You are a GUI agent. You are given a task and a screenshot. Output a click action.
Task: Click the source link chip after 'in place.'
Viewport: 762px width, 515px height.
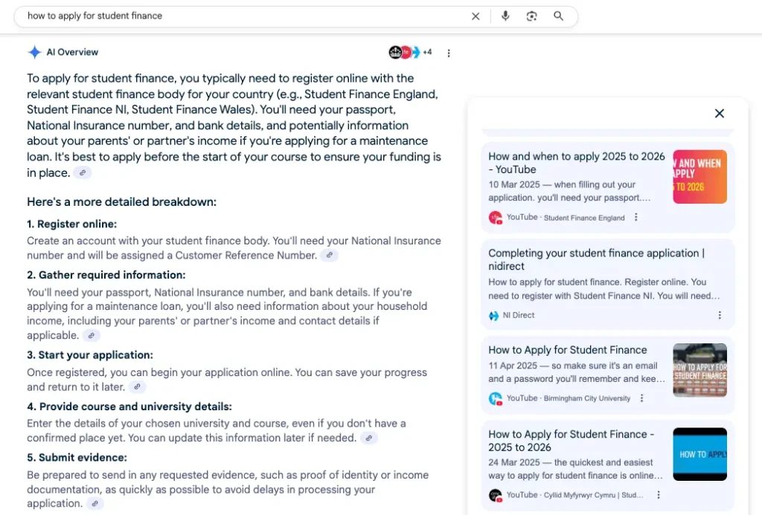click(83, 173)
